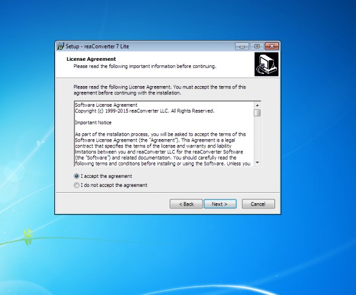
Task: Click the scrollbar track below the thumb
Action: 257,138
